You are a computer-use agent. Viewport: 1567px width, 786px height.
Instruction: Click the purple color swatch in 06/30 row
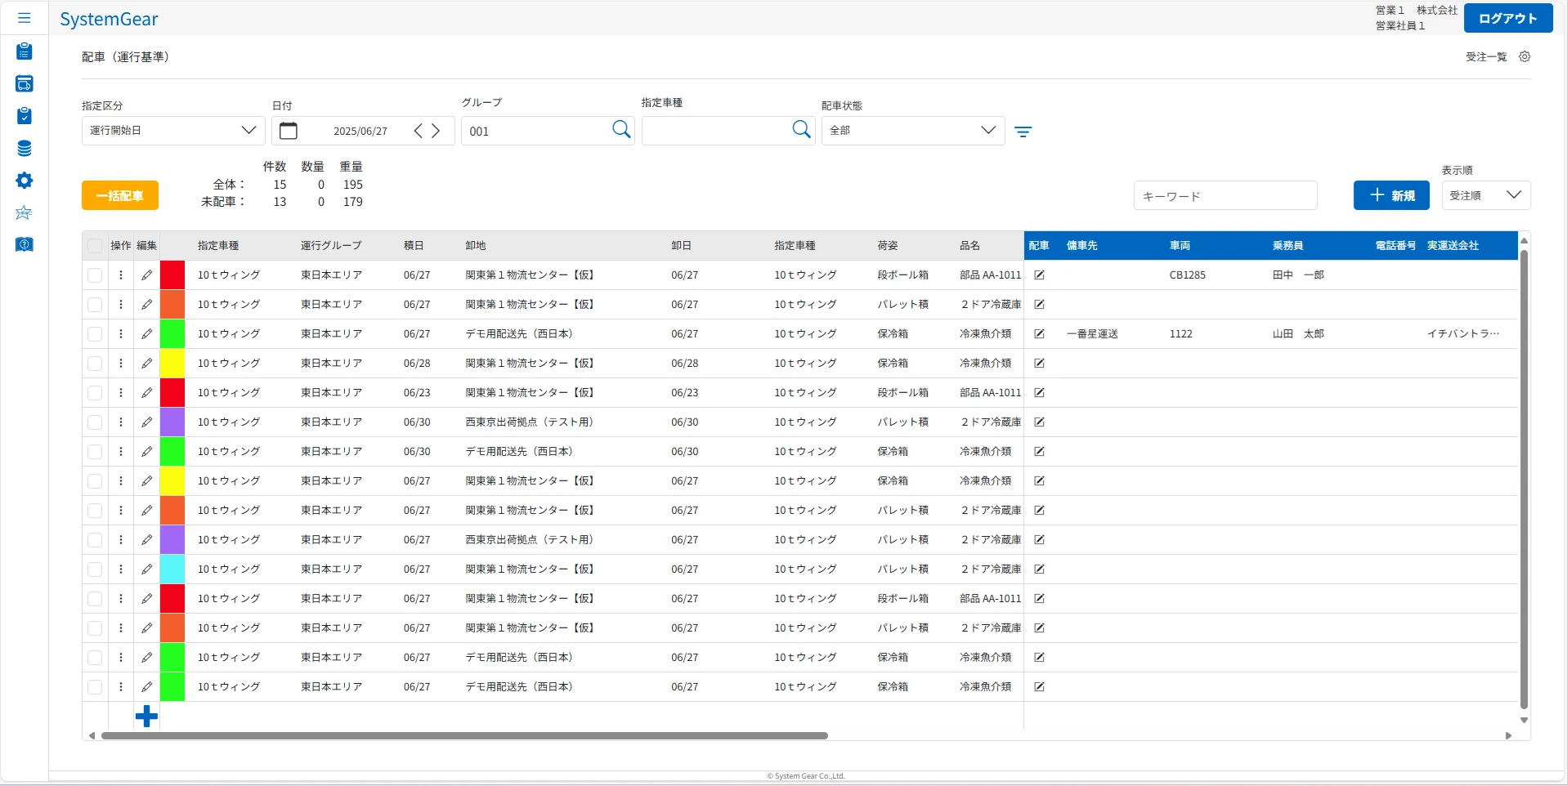click(x=172, y=422)
